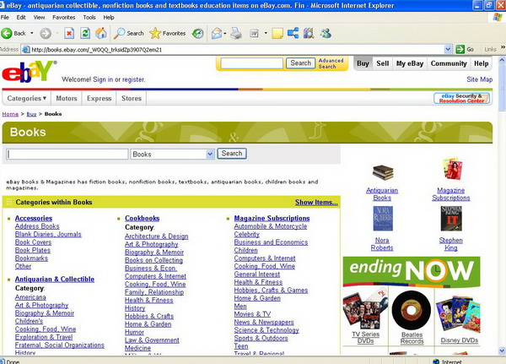Viewport: 506px width, 364px height.
Task: Open the Motors nav tab
Action: (x=67, y=98)
